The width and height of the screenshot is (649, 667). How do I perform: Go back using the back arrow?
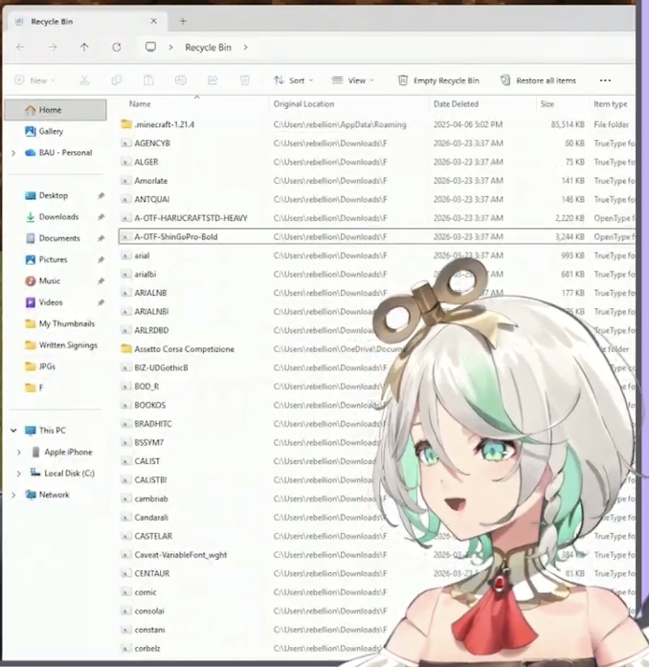pyautogui.click(x=20, y=47)
